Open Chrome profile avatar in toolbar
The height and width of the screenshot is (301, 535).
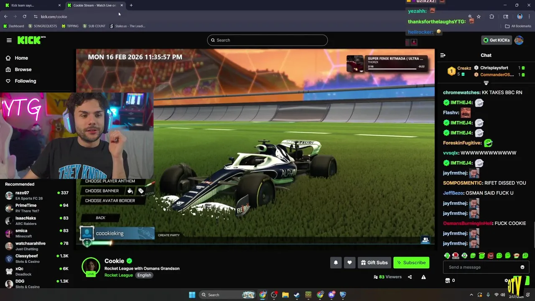pos(520,17)
